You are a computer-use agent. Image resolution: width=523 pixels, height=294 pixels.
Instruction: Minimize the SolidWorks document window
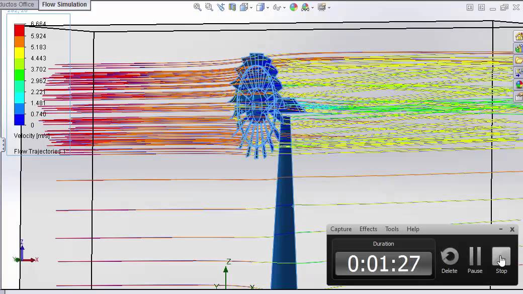click(x=493, y=8)
